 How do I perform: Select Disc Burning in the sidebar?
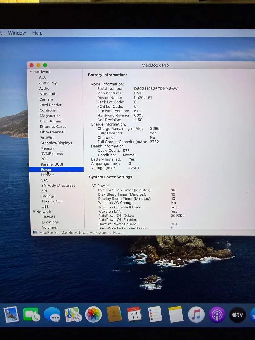point(51,121)
